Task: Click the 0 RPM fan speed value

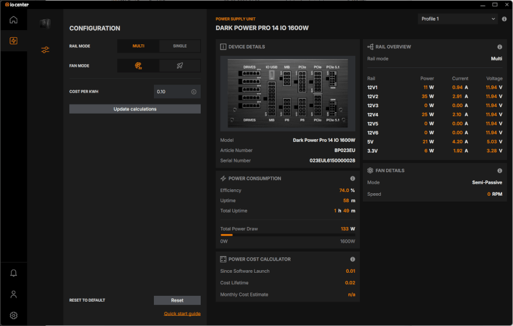Action: [494, 194]
